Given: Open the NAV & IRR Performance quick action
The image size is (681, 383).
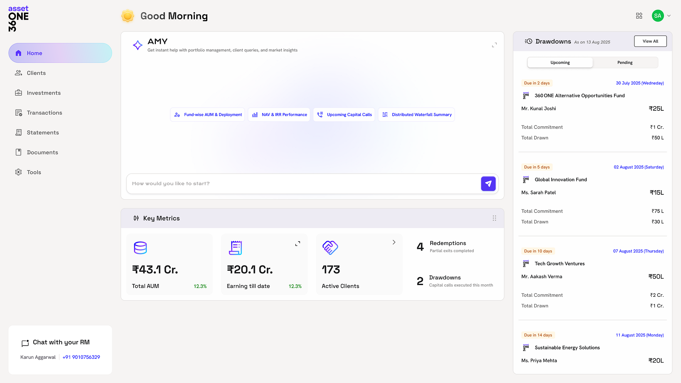Looking at the screenshot, I should click(x=279, y=115).
